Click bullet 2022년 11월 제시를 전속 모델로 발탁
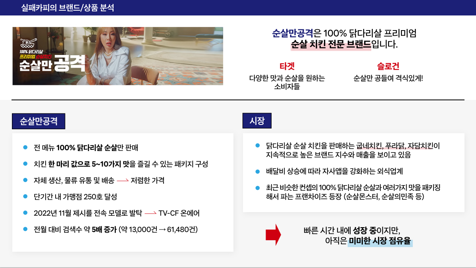476x268 pixels. (88, 213)
